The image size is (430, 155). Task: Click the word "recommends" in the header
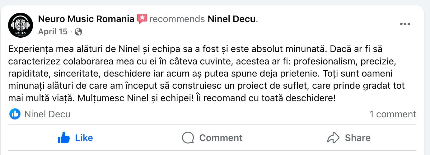(177, 19)
